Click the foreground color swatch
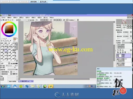Image resolution: width=133 pixels, height=99 pixels. pyautogui.click(x=15, y=39)
